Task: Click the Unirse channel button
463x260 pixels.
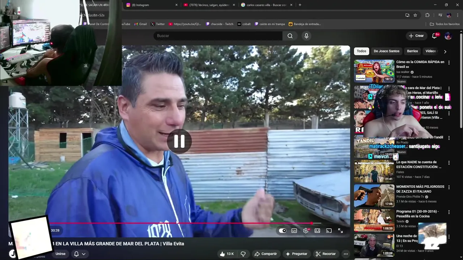Action: (x=60, y=254)
